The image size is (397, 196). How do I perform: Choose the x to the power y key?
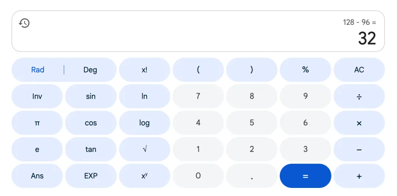pyautogui.click(x=144, y=176)
